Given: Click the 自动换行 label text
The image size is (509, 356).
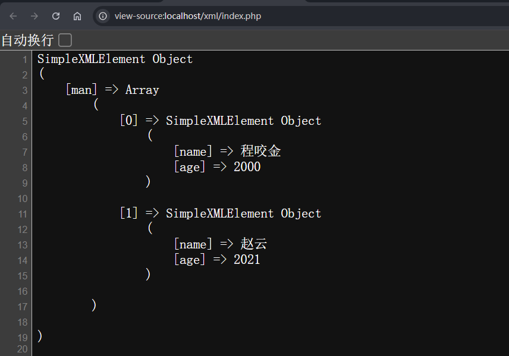Looking at the screenshot, I should pos(27,40).
